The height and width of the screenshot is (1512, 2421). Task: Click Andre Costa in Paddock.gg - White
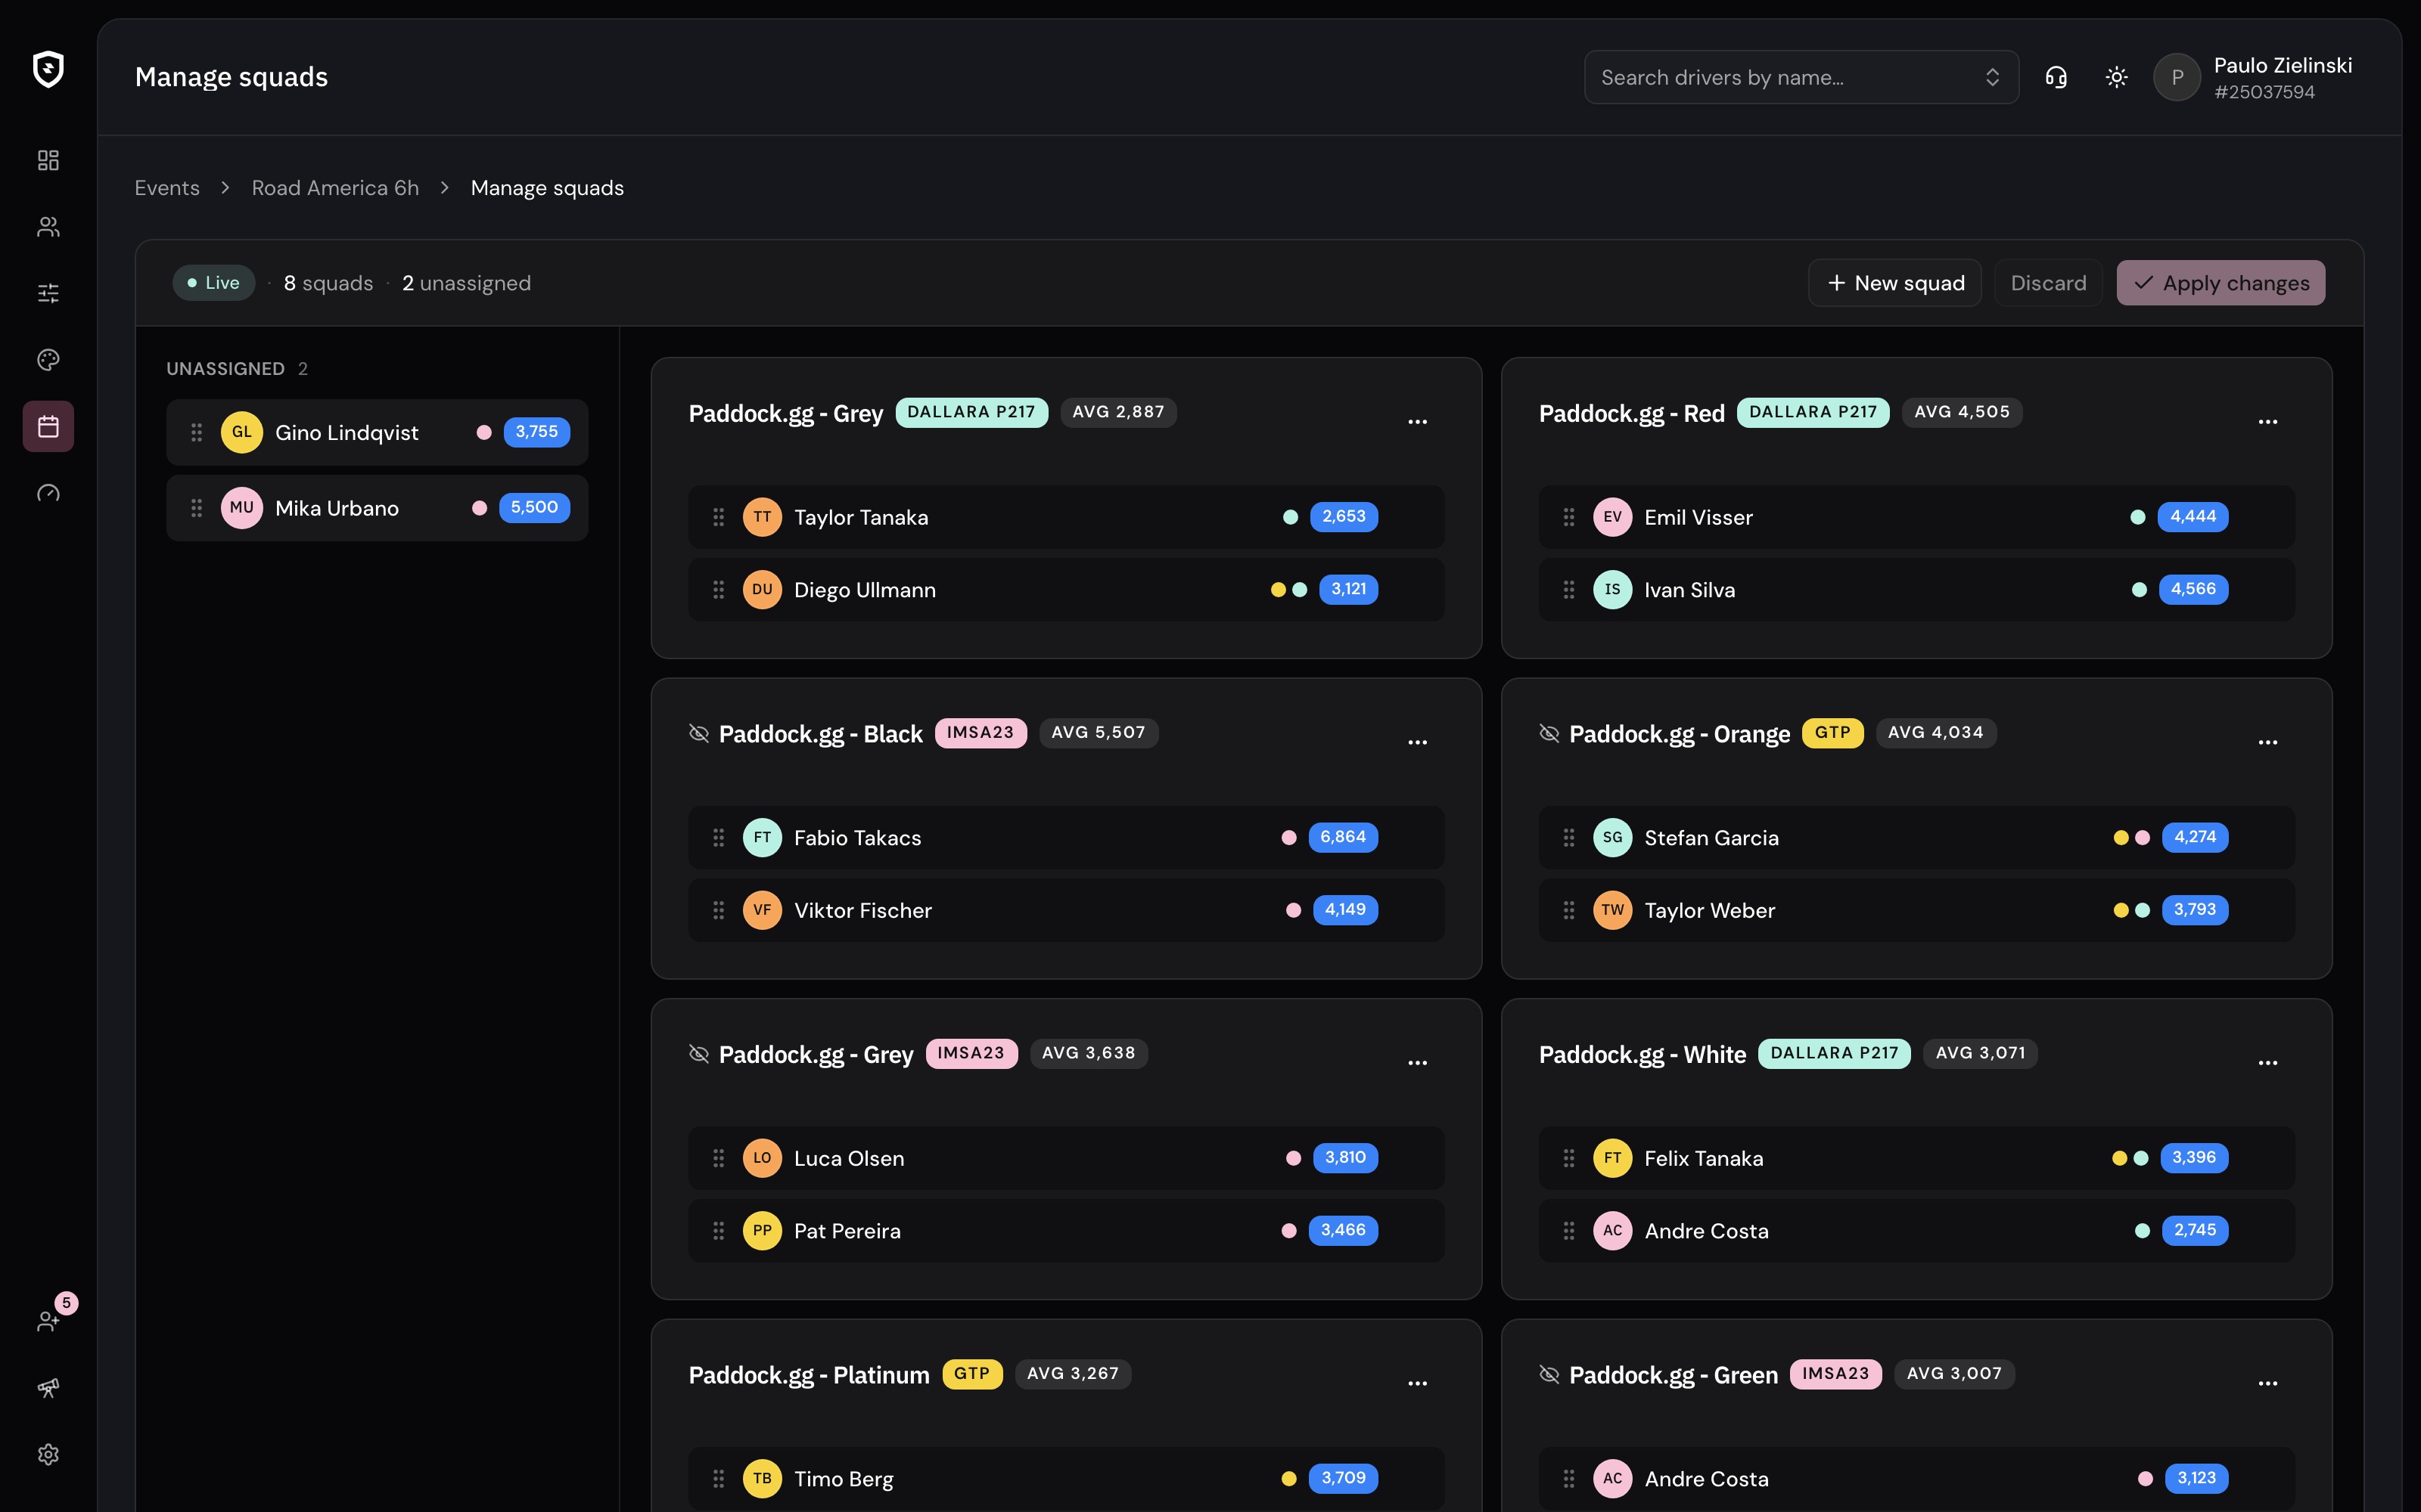[1707, 1231]
